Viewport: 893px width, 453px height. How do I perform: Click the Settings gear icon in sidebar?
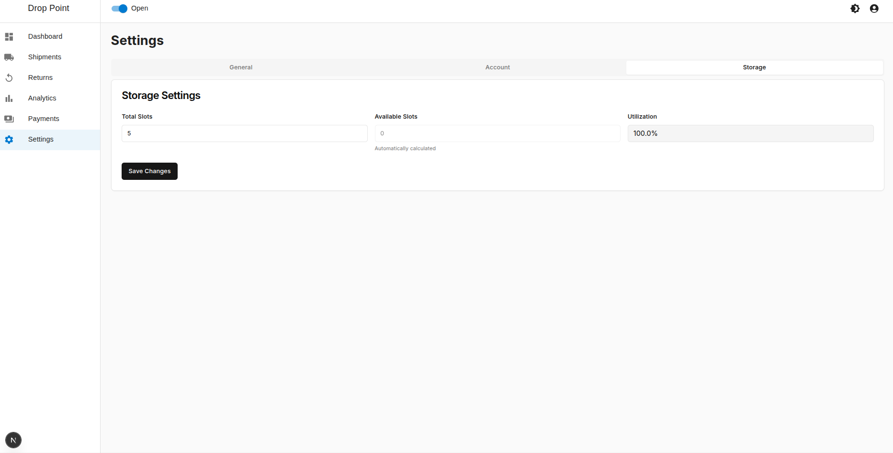point(9,139)
